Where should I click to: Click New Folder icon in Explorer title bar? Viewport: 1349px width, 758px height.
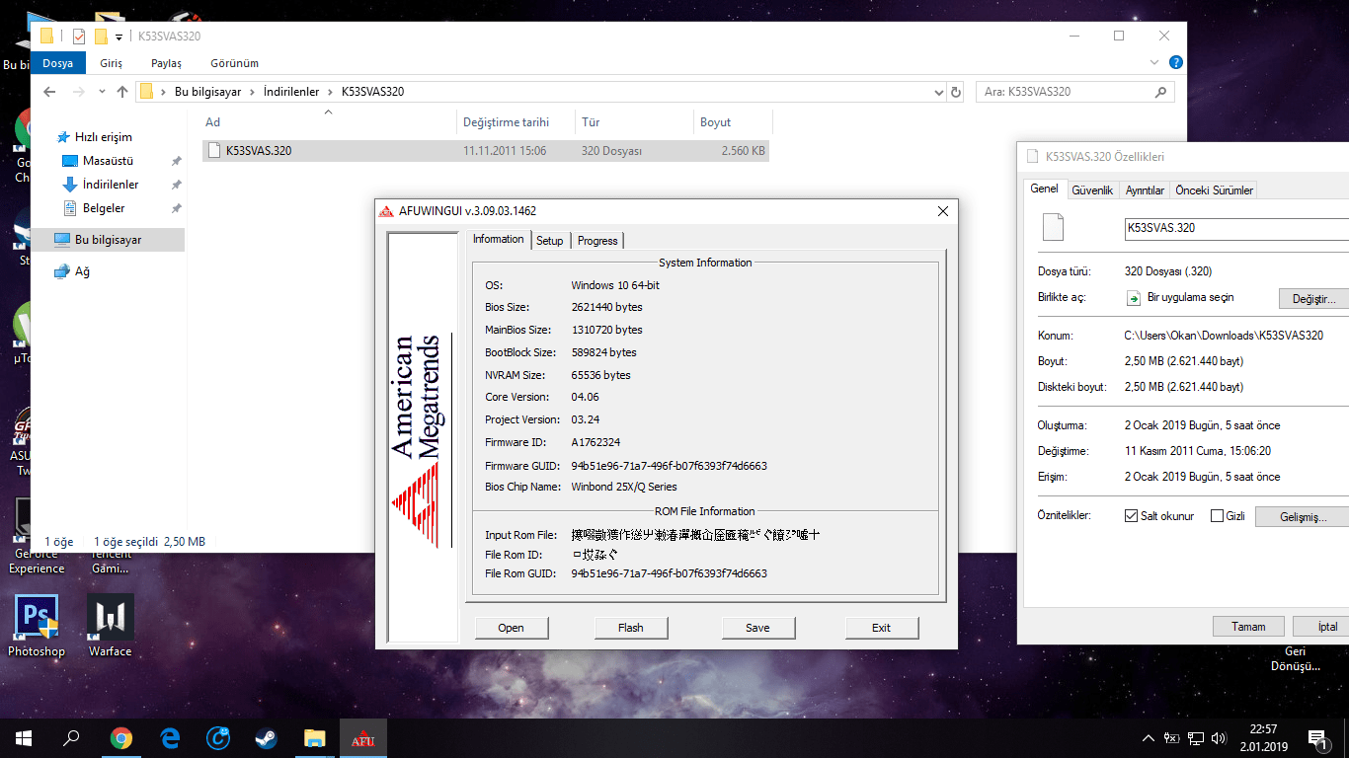tap(101, 37)
